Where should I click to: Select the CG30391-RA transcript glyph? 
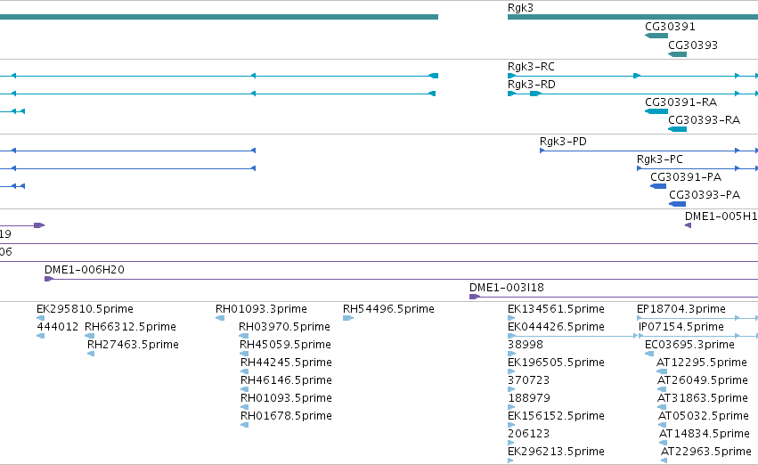pos(656,111)
